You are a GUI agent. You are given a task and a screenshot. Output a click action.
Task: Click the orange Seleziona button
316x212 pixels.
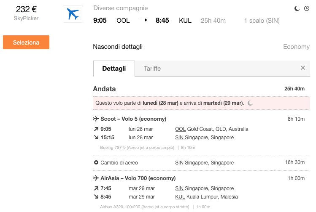(x=26, y=42)
